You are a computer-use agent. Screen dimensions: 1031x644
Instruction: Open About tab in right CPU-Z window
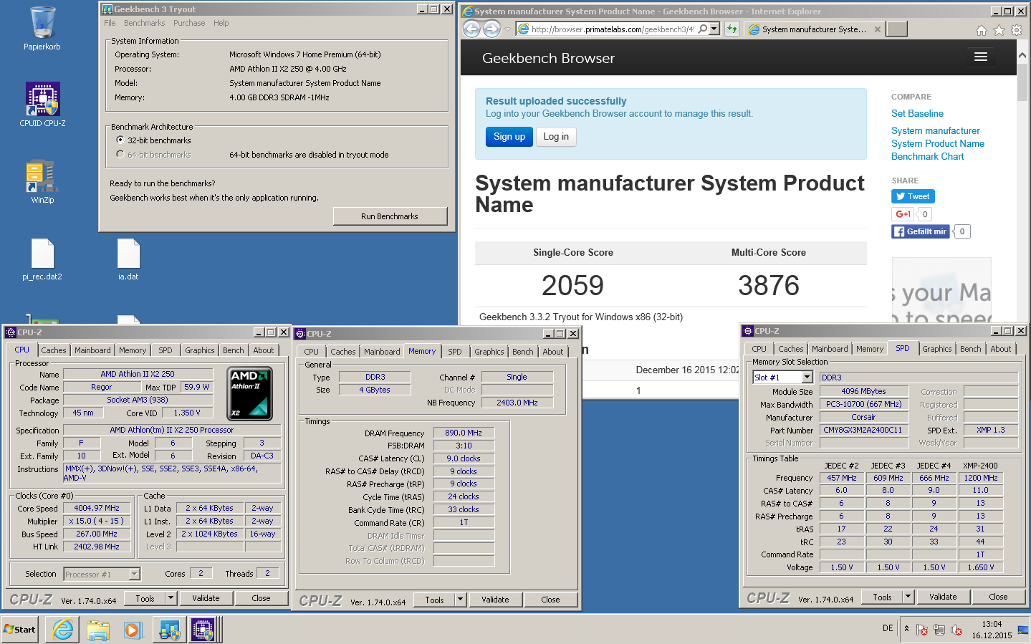tap(1001, 349)
